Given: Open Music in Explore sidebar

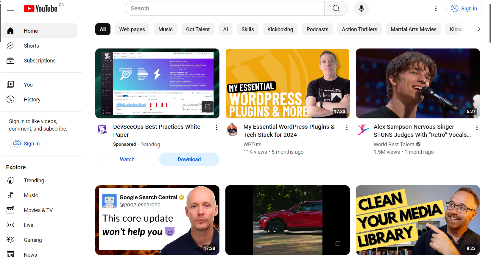Looking at the screenshot, I should pyautogui.click(x=40, y=195).
